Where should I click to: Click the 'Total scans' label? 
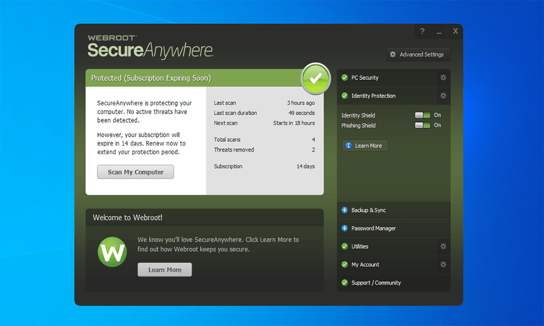pos(227,140)
